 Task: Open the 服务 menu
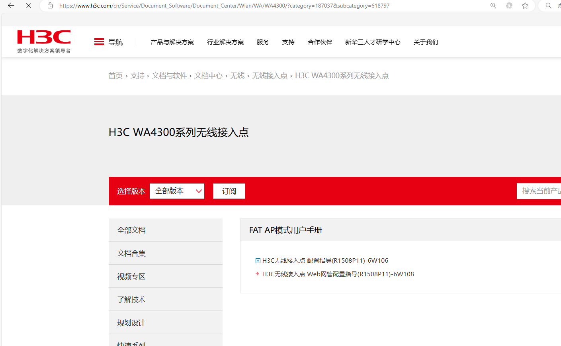pyautogui.click(x=263, y=42)
